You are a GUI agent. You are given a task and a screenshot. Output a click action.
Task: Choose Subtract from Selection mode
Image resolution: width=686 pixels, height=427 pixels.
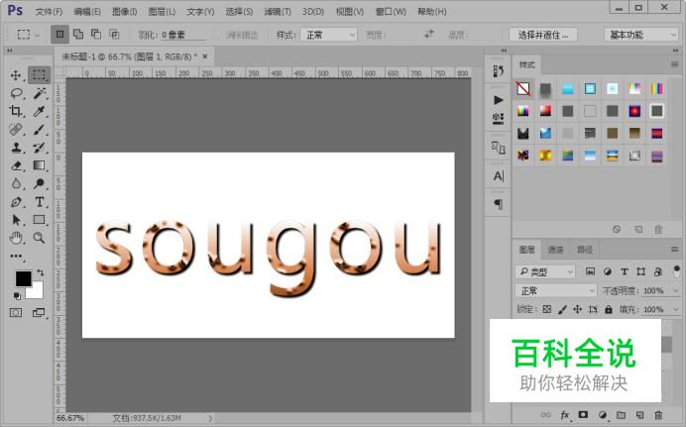click(96, 34)
